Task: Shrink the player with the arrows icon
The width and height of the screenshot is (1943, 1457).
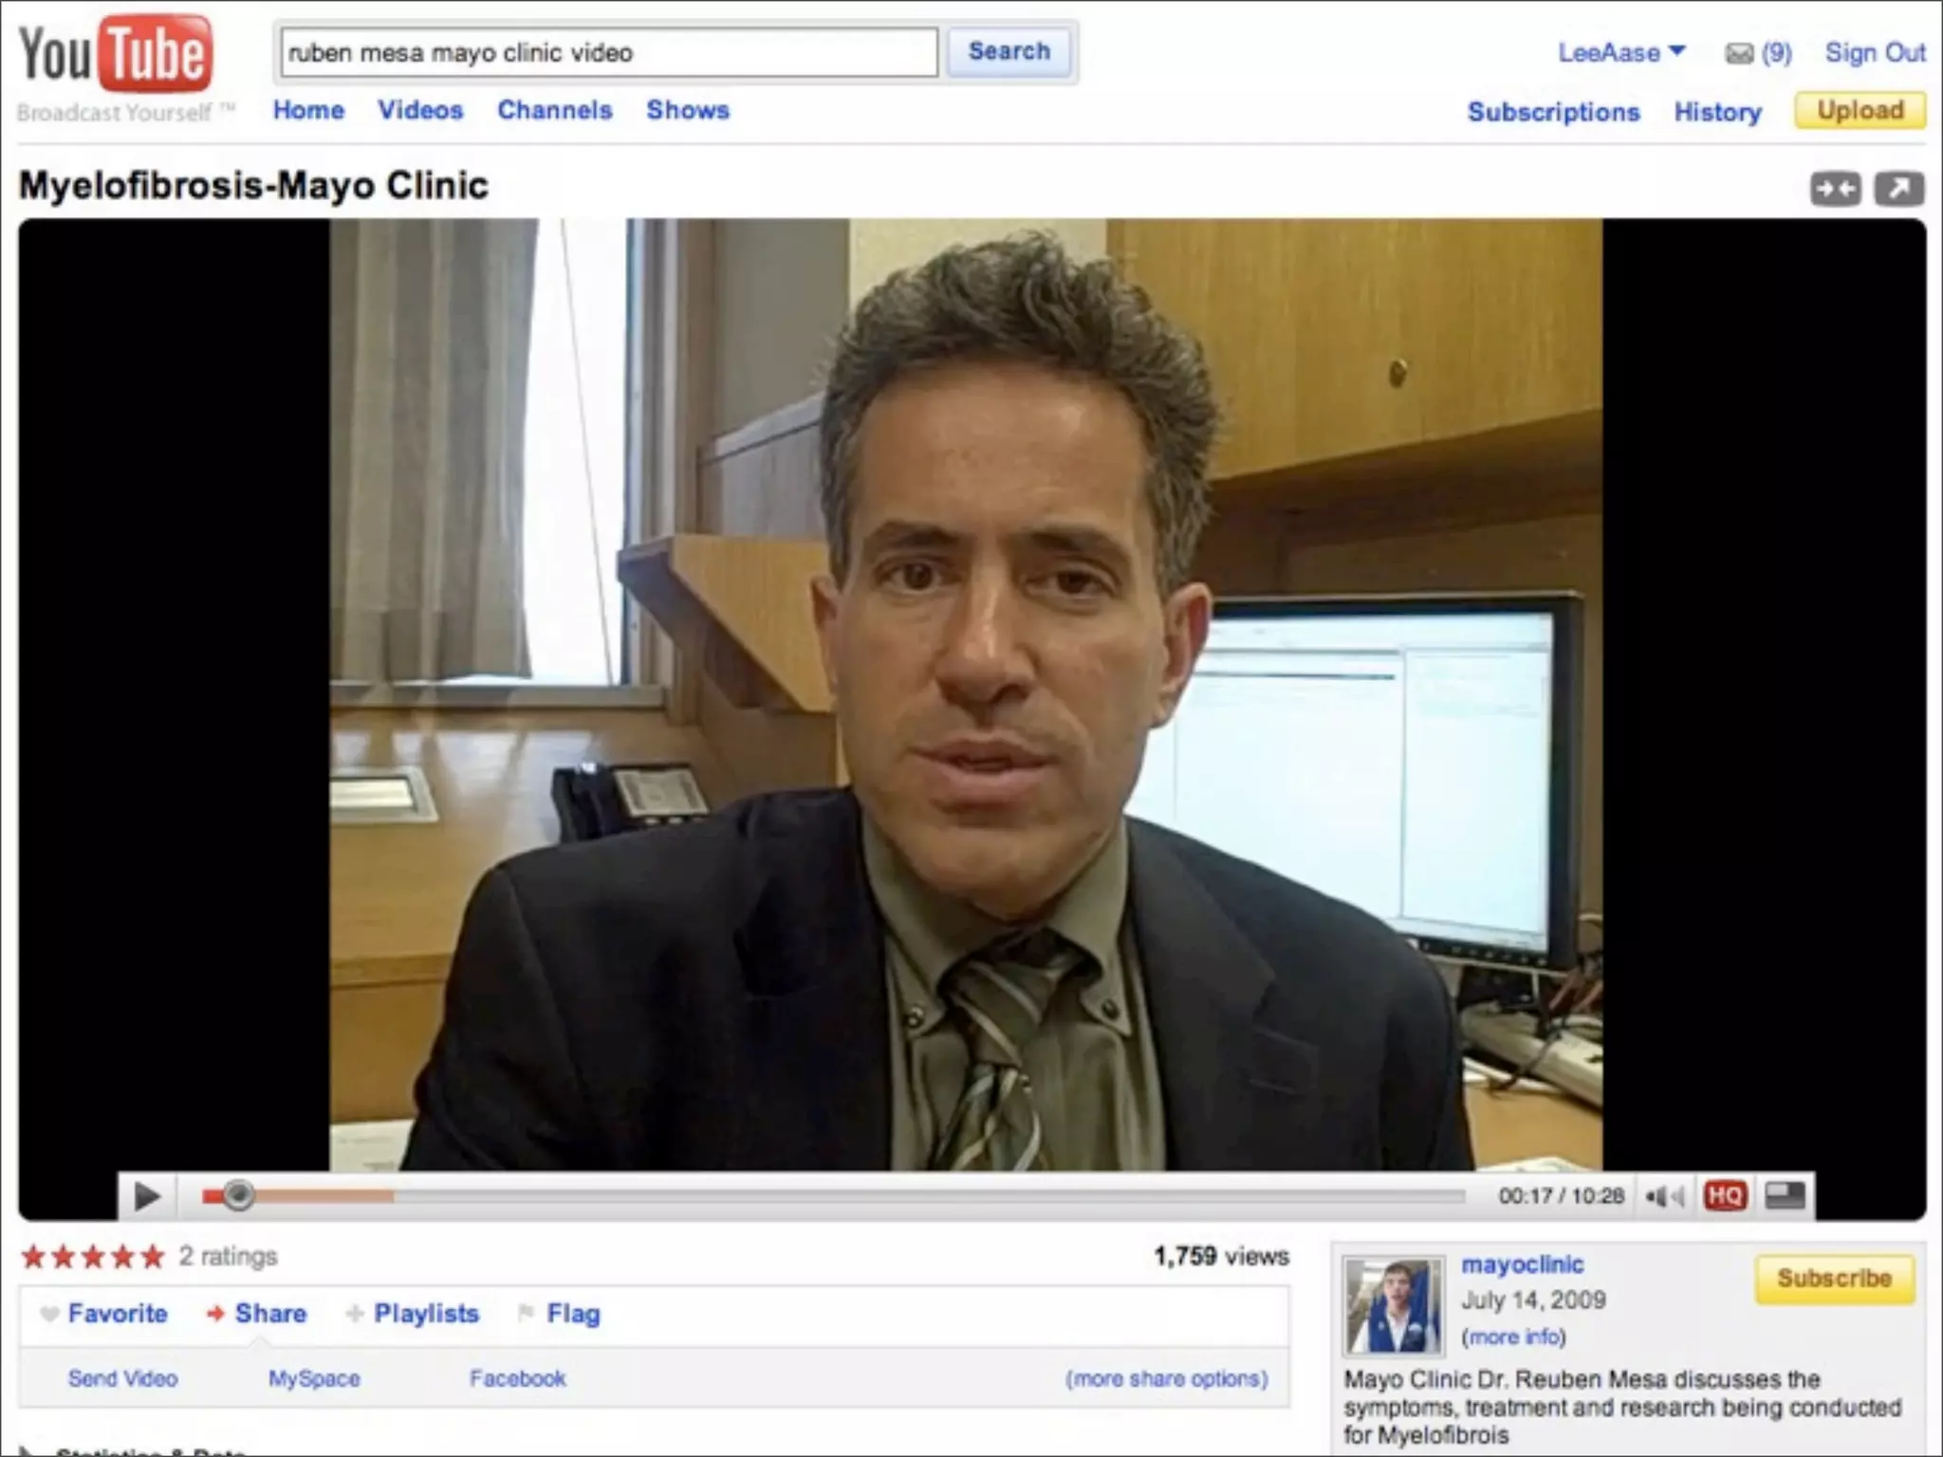Action: (x=1835, y=189)
